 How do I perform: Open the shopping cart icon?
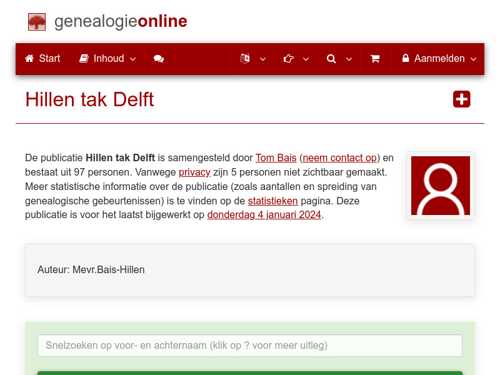(x=375, y=58)
